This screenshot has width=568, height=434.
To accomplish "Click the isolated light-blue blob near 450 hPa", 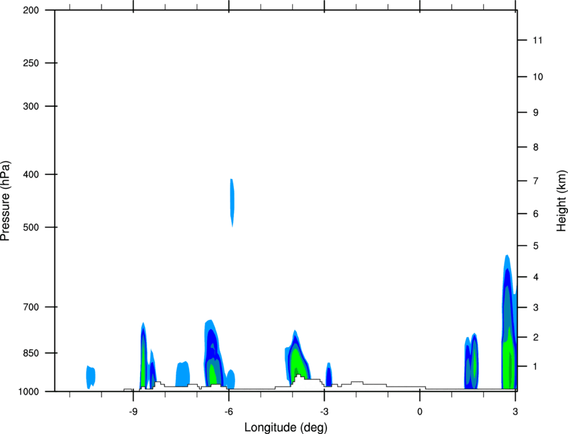I will (232, 202).
